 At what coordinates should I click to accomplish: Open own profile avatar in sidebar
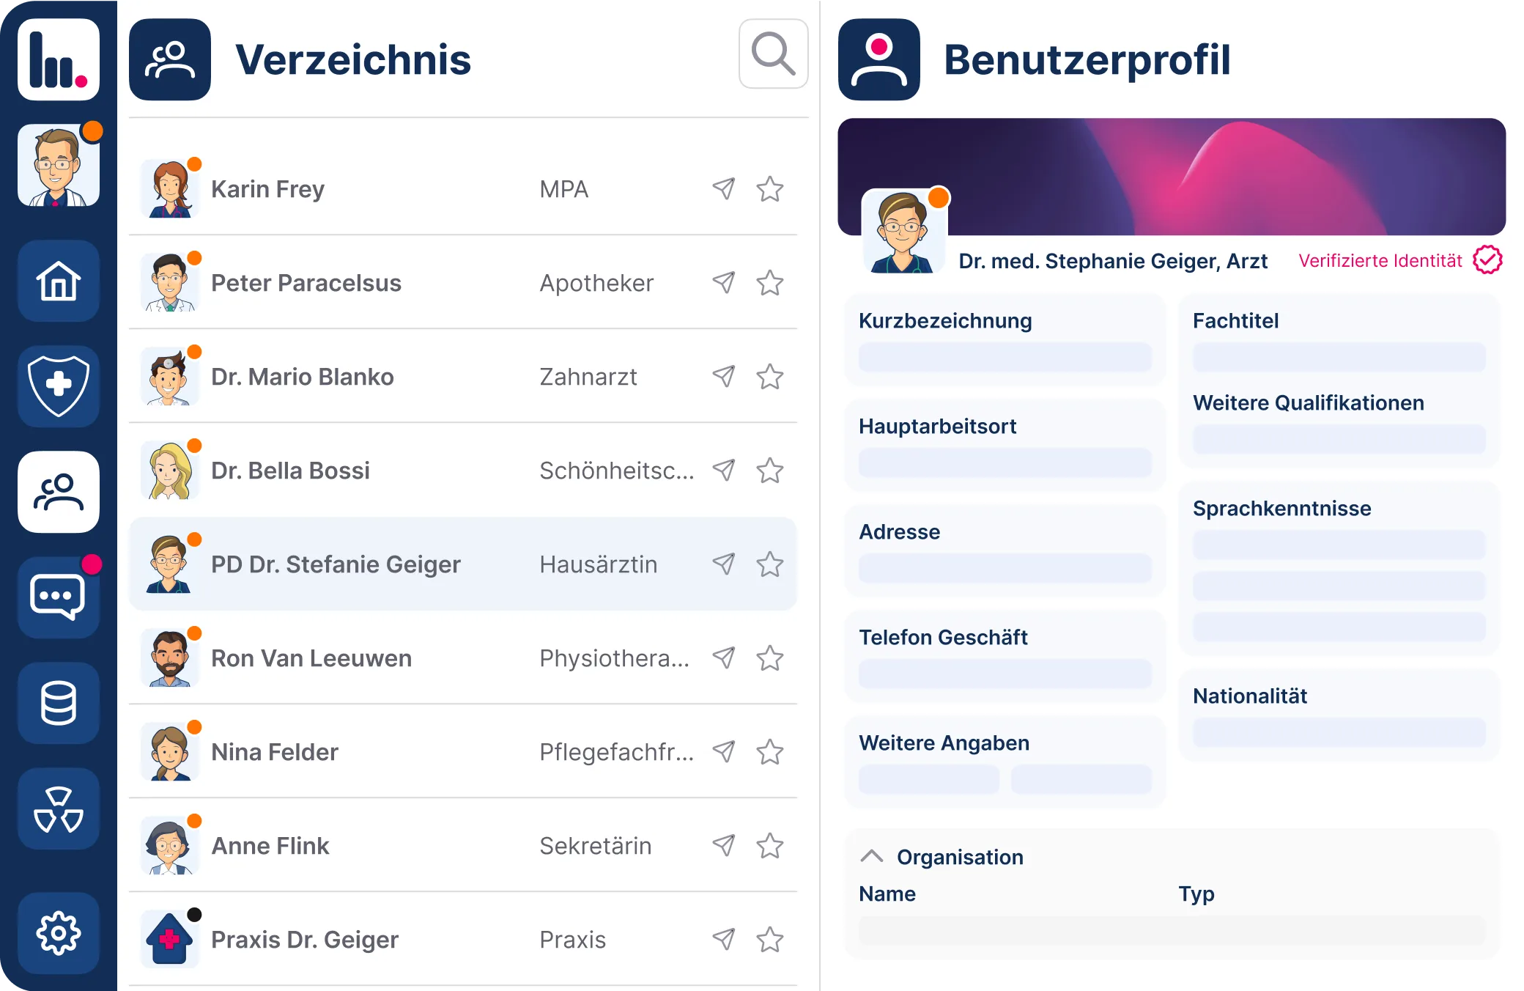[59, 166]
